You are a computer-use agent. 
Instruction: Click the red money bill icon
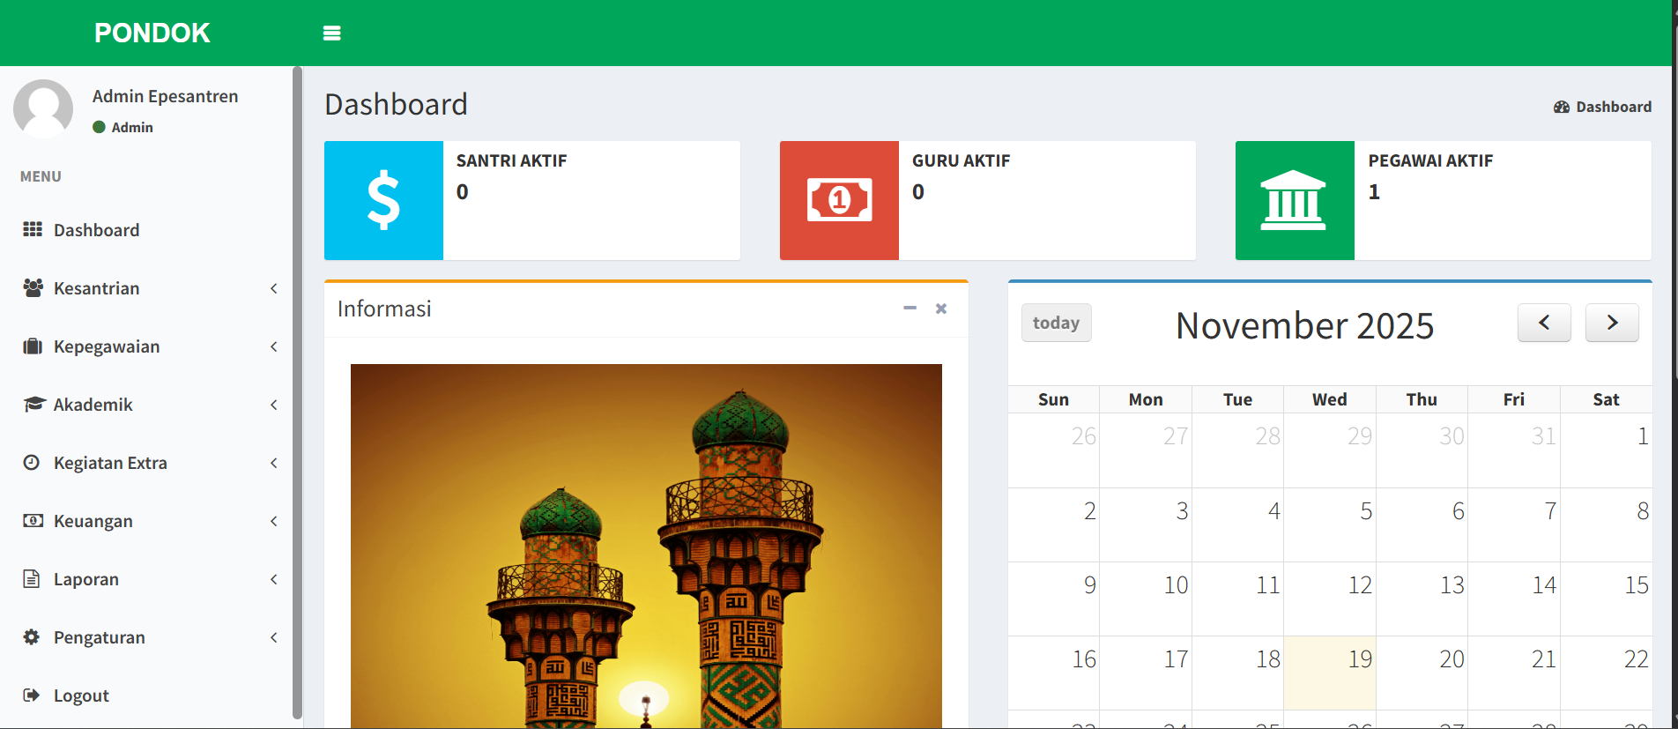coord(839,201)
